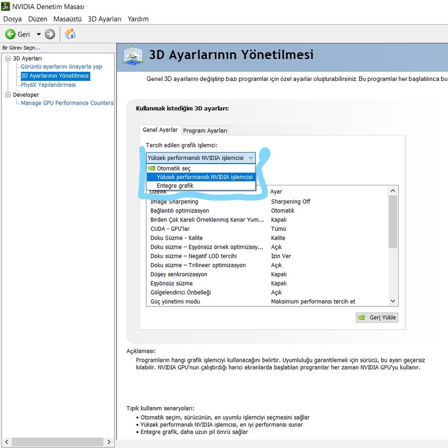
Task: Click the 3D Ayarlarının Yönetilmesi header icon
Action: coord(132,55)
